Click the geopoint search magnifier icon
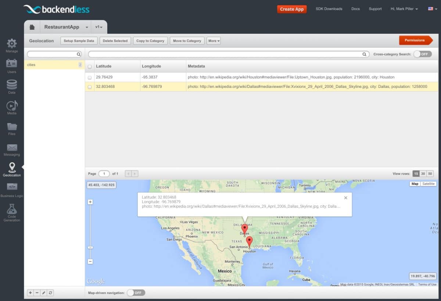 tap(365, 54)
